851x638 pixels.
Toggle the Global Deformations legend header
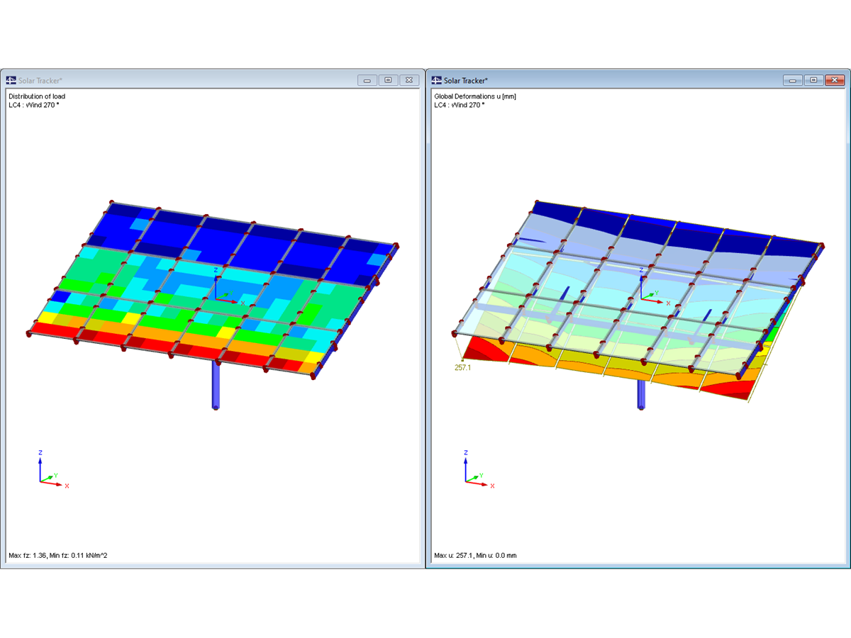[x=474, y=96]
